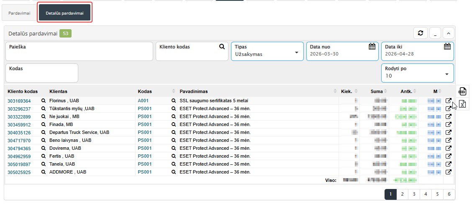The image size is (472, 204).
Task: Click magnifier beside PS001 in Finada row
Action: 173,124
